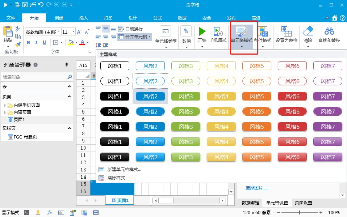
Task: Click the 条件格式 conditional format icon
Action: tap(263, 31)
